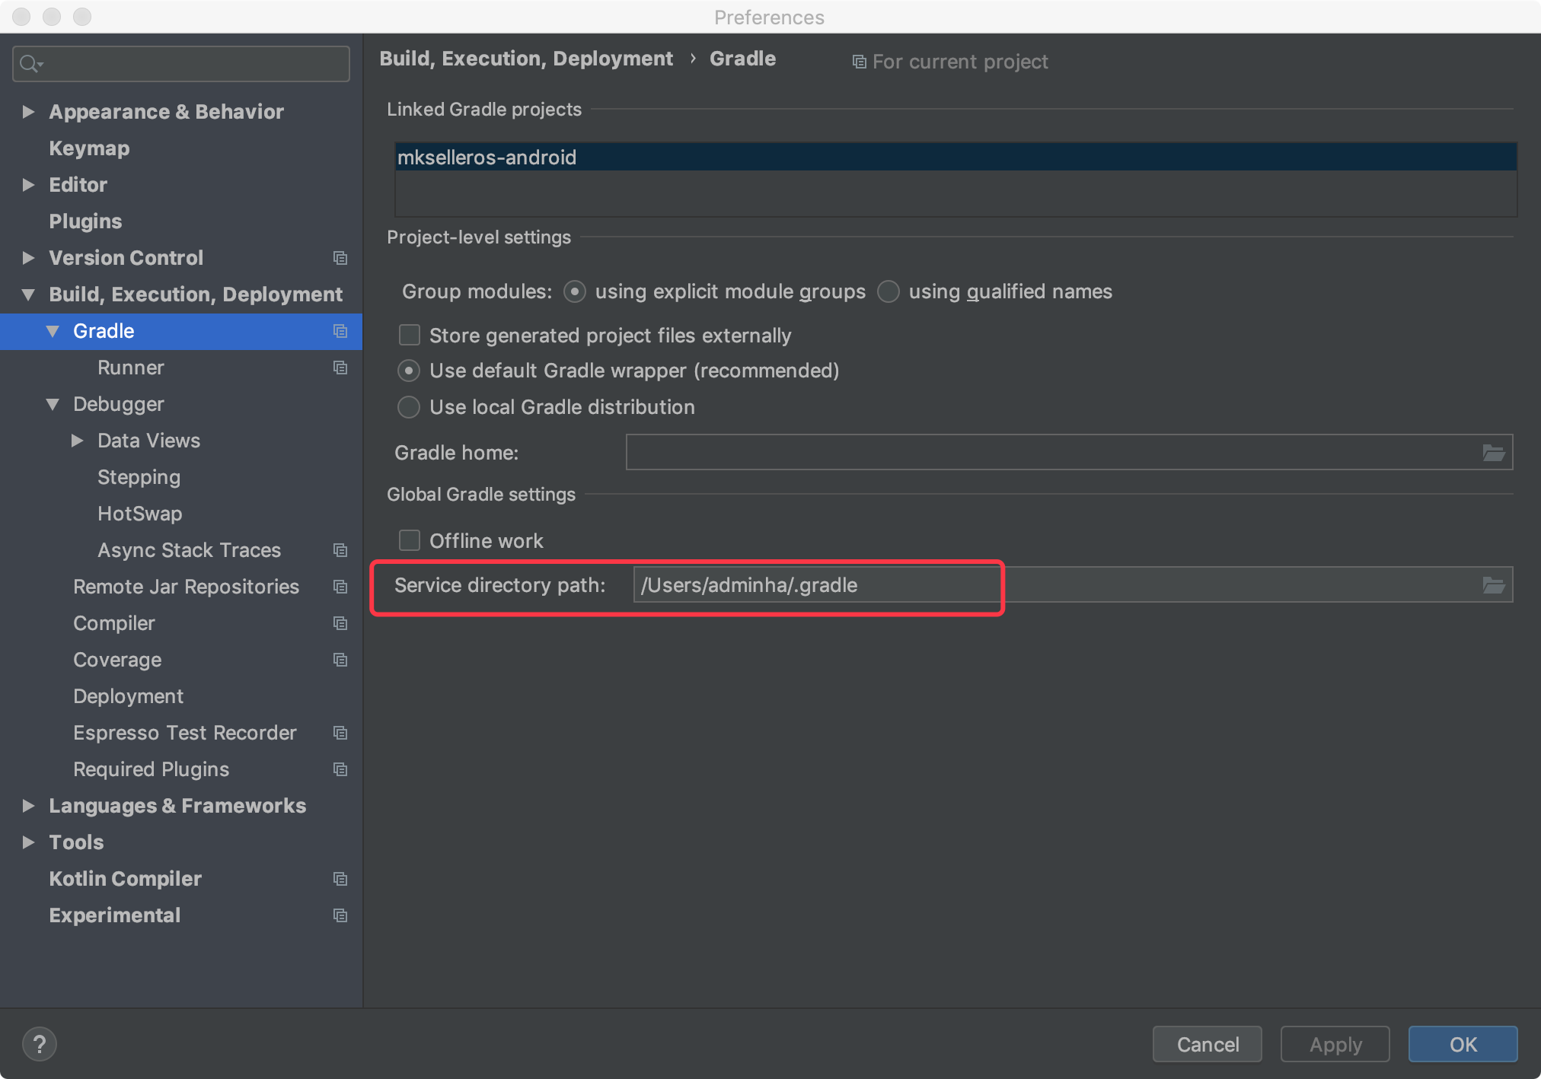Check the Offline work checkbox

tap(410, 541)
